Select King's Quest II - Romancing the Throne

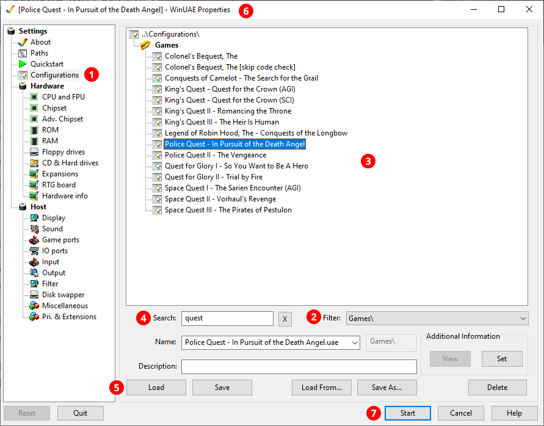tap(228, 111)
